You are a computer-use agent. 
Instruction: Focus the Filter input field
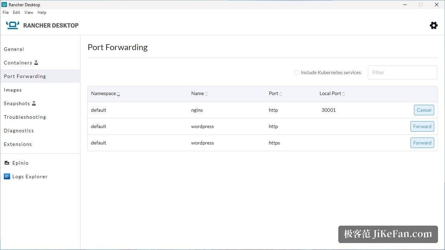403,72
